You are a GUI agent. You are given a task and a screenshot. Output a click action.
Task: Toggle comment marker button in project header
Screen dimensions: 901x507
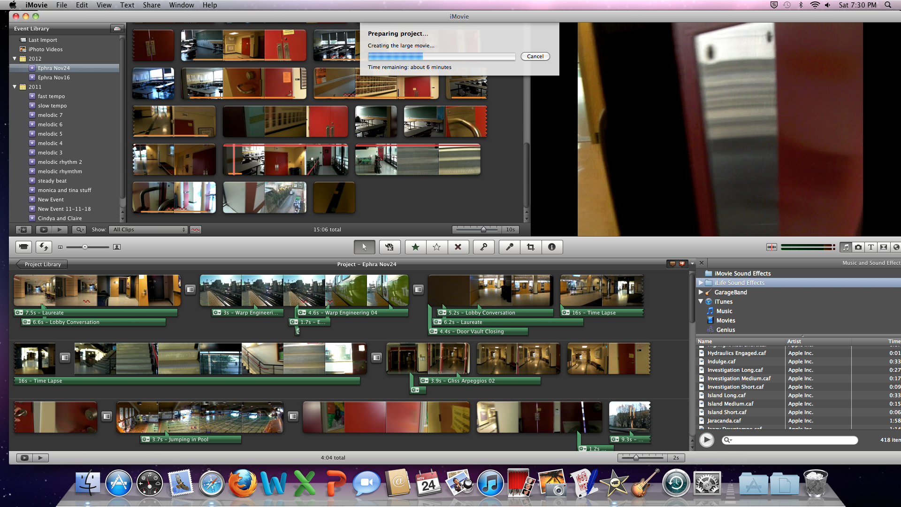point(672,264)
